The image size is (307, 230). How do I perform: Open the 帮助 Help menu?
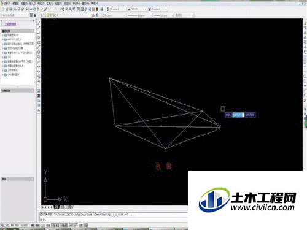(95, 4)
